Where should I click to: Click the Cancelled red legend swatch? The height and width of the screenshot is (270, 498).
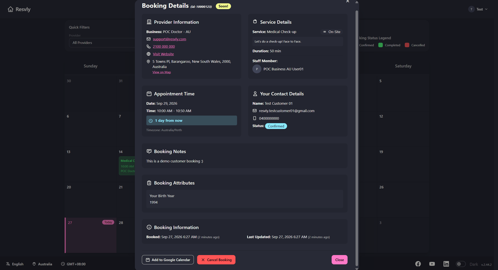(407, 45)
